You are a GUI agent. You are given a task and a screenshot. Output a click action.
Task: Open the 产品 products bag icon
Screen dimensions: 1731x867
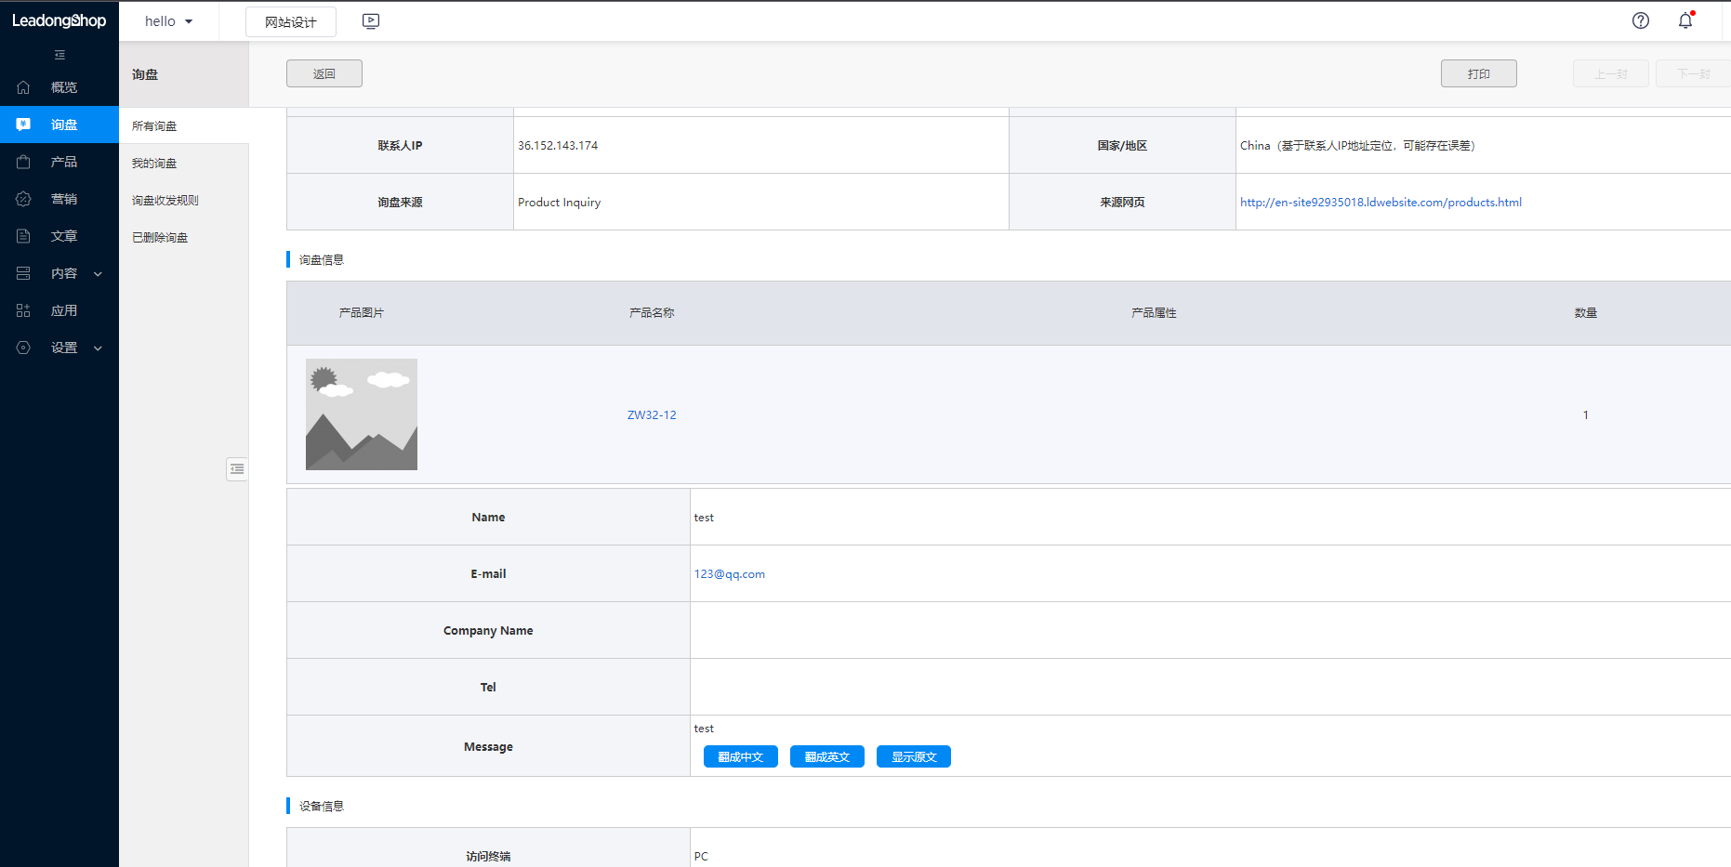click(24, 162)
